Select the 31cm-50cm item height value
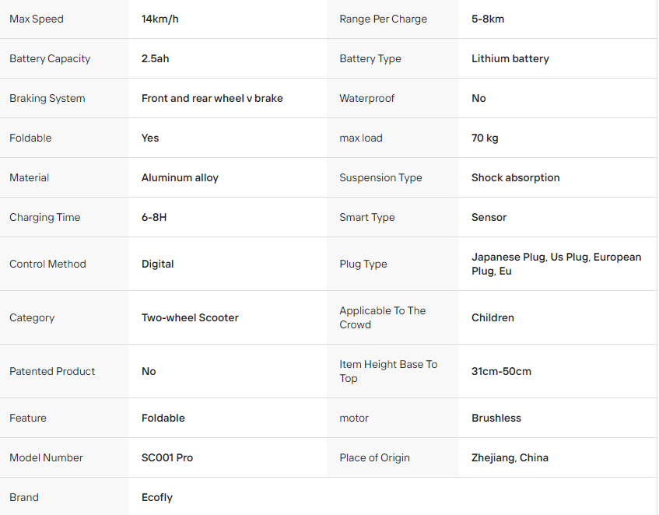Screen dimensions: 659x515 pyautogui.click(x=501, y=371)
